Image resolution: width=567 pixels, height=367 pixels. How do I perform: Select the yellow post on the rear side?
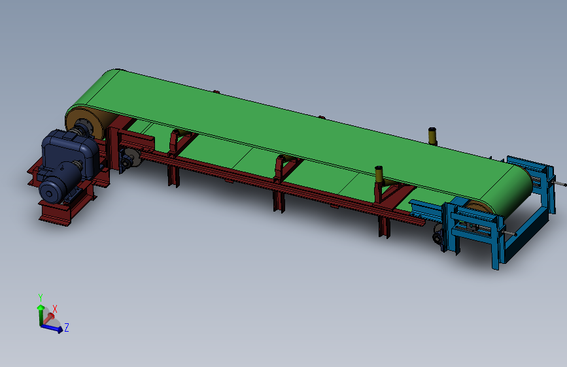coord(432,136)
